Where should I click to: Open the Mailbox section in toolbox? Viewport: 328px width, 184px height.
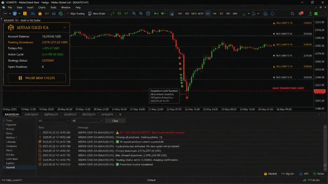click(x=12, y=137)
